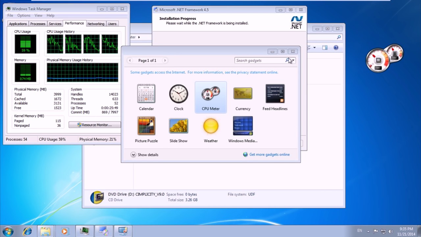Switch to the Task Manager taskbar button
This screenshot has width=421, height=237.
pos(85,231)
